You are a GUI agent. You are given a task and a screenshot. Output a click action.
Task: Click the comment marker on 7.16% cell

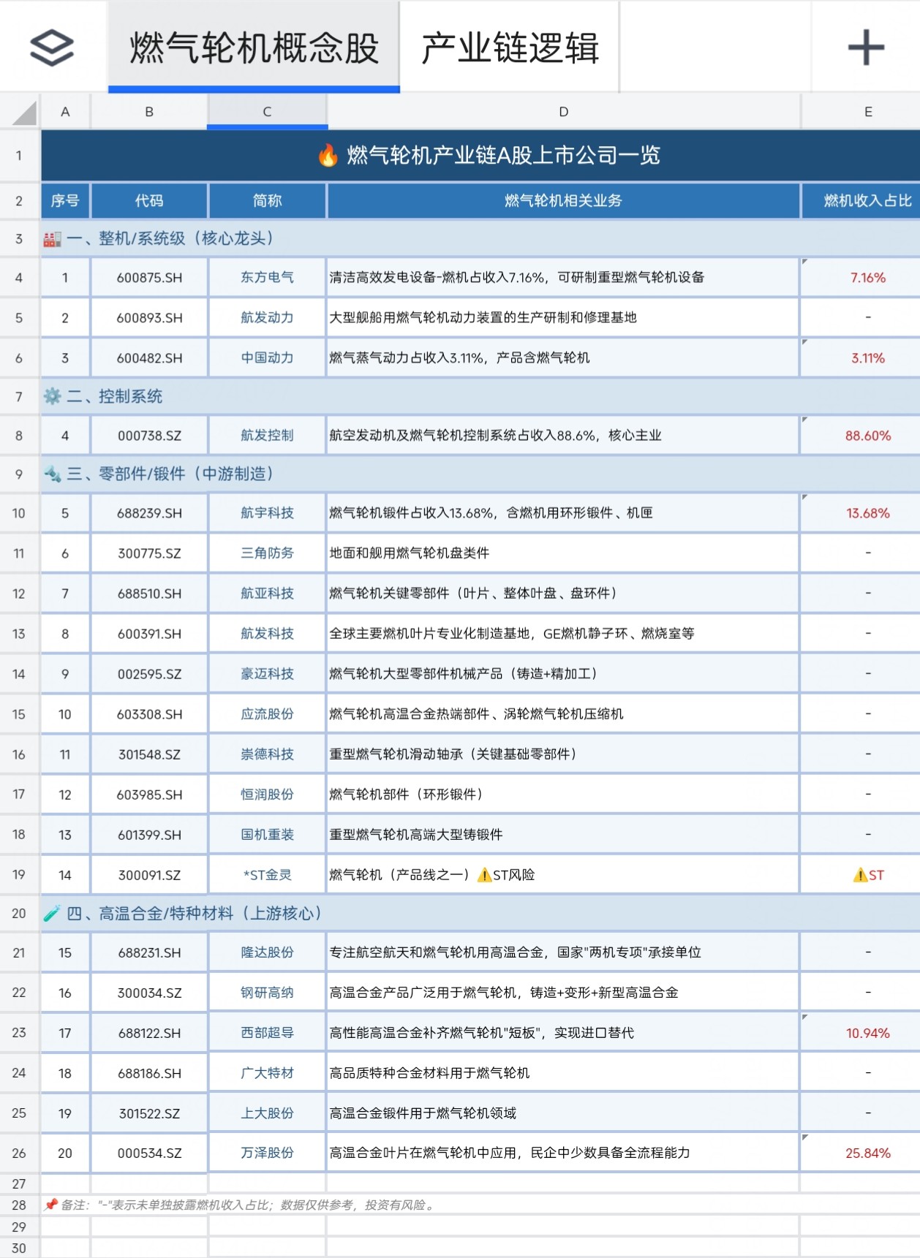pyautogui.click(x=805, y=262)
